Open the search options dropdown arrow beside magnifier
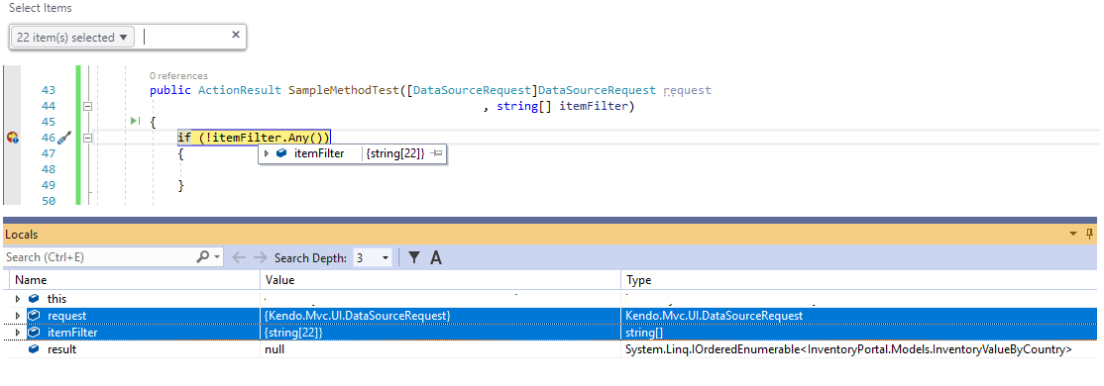1104x386 pixels. 218,258
